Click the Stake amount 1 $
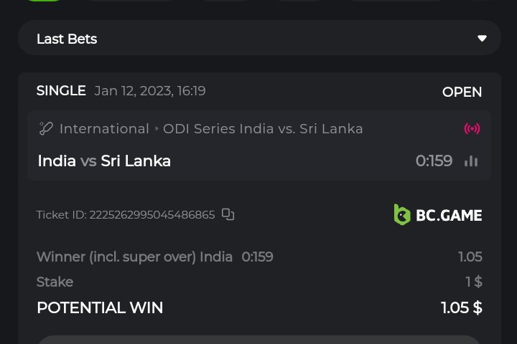The width and height of the screenshot is (517, 344). 473,282
